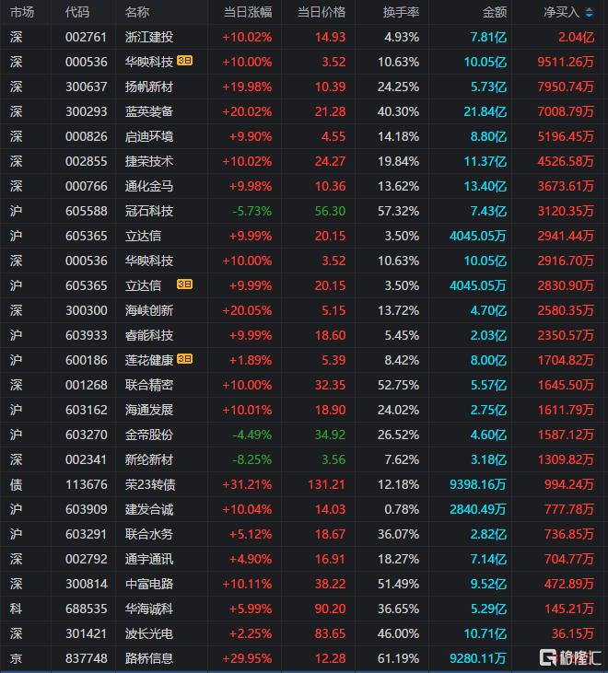Click price 131.21 for 荣23转债

pos(327,485)
